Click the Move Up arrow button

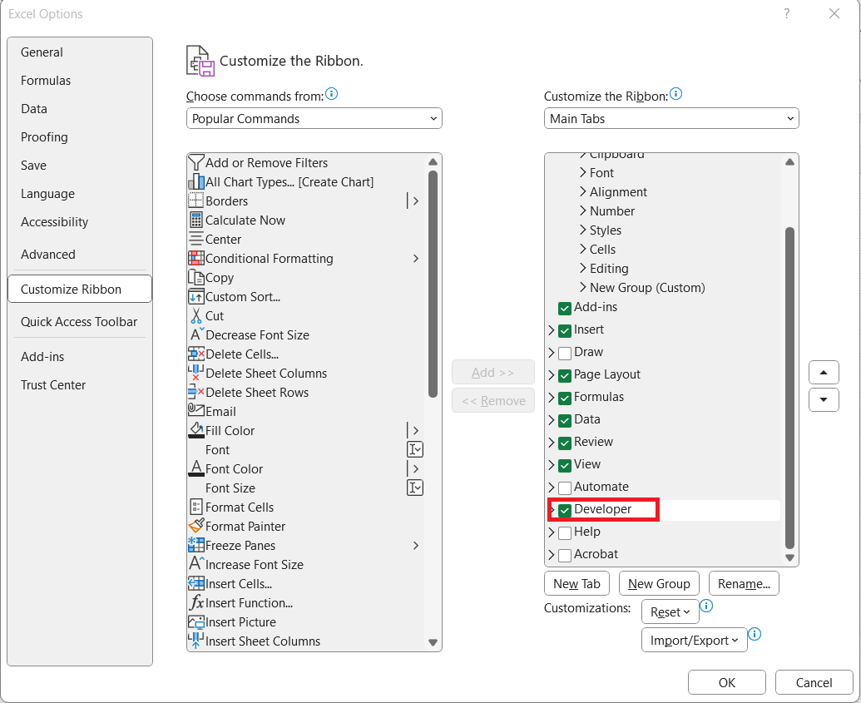[823, 373]
